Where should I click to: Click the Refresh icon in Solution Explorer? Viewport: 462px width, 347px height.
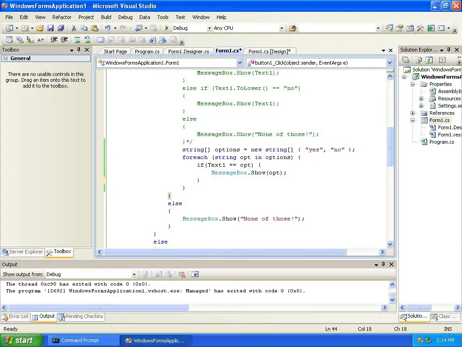click(429, 60)
